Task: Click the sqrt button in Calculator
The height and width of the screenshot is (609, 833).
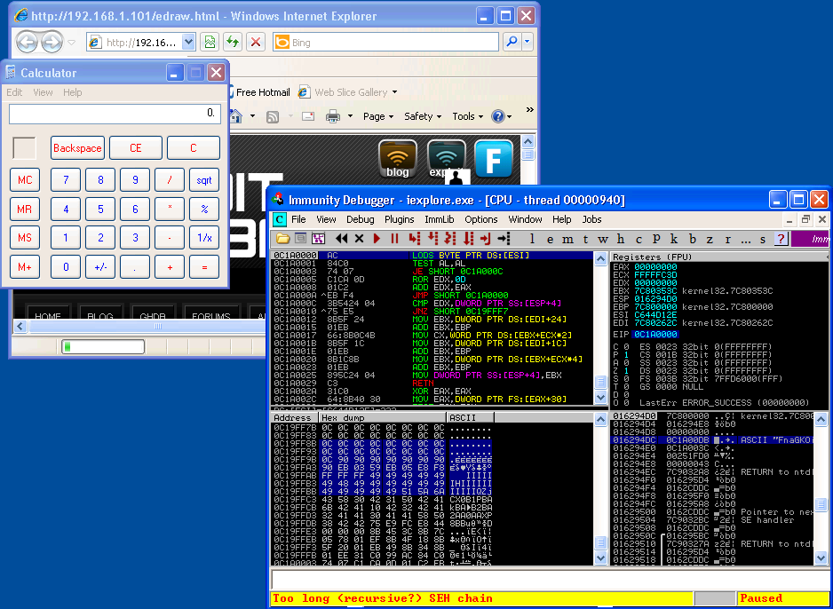Action: 204,180
